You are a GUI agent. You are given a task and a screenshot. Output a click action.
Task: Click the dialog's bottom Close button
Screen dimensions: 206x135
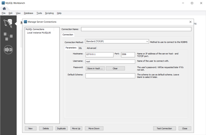[185, 128]
